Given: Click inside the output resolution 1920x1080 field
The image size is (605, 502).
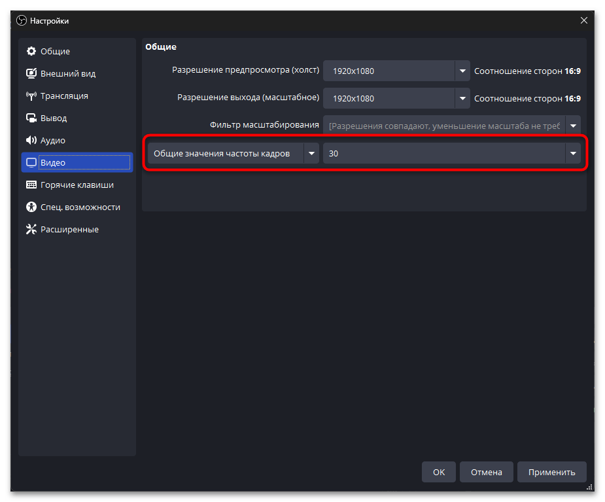Looking at the screenshot, I should tap(389, 98).
